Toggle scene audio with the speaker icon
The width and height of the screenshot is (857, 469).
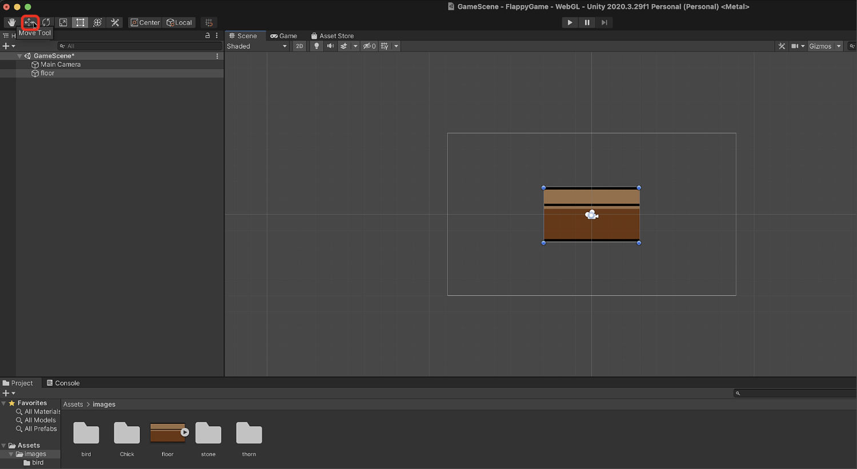coord(330,46)
